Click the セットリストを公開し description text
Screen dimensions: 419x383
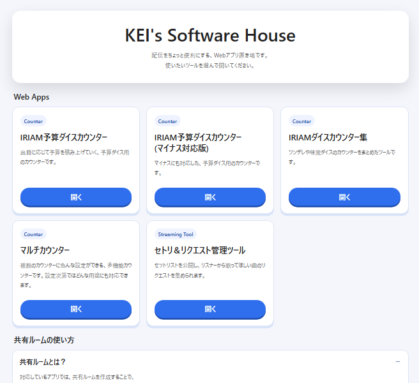click(210, 270)
